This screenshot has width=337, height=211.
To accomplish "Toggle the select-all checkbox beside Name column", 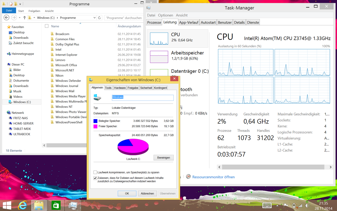I will 47,26.
